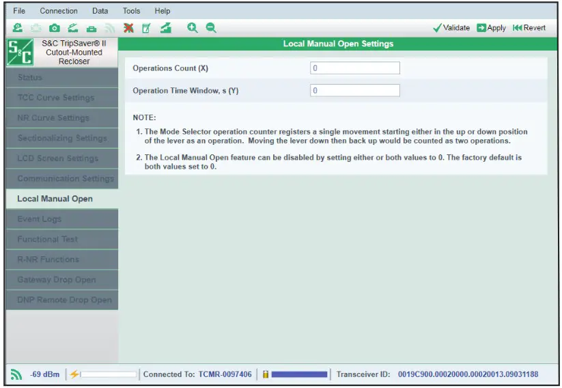This screenshot has width=562, height=388.
Task: Click the lightning bolt power status icon
Action: [x=74, y=374]
